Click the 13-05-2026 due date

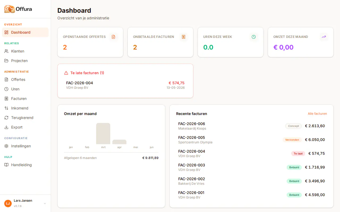176,88
